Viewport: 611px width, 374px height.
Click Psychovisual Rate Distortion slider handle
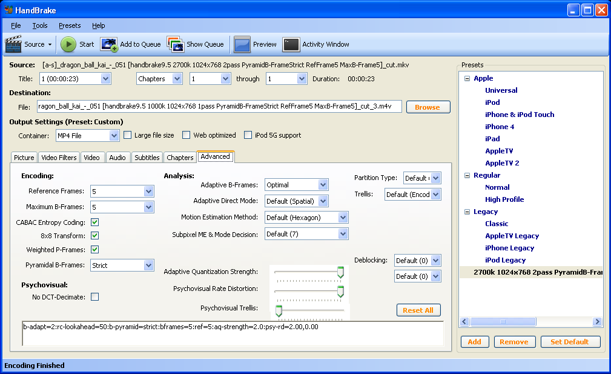[340, 292]
